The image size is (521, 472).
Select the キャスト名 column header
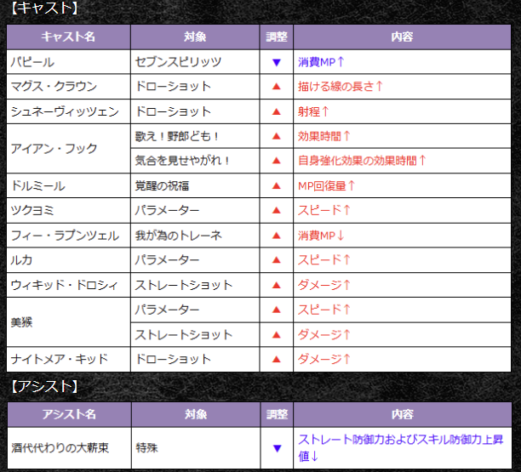tap(68, 37)
